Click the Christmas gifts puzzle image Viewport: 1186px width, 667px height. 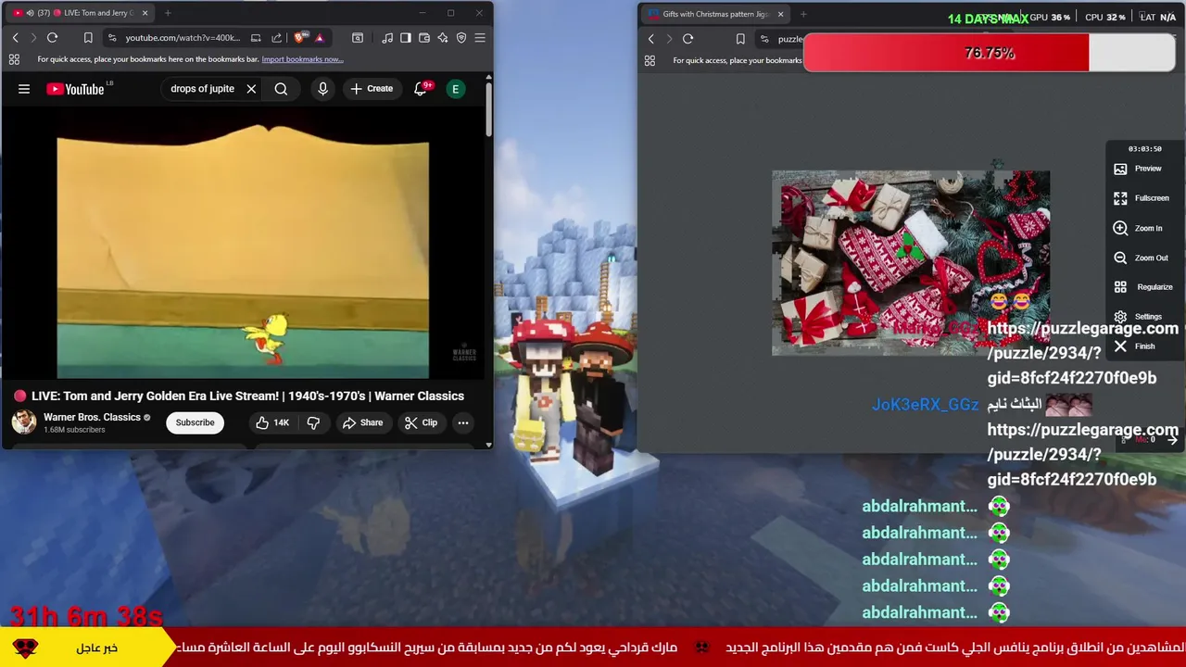(x=911, y=263)
